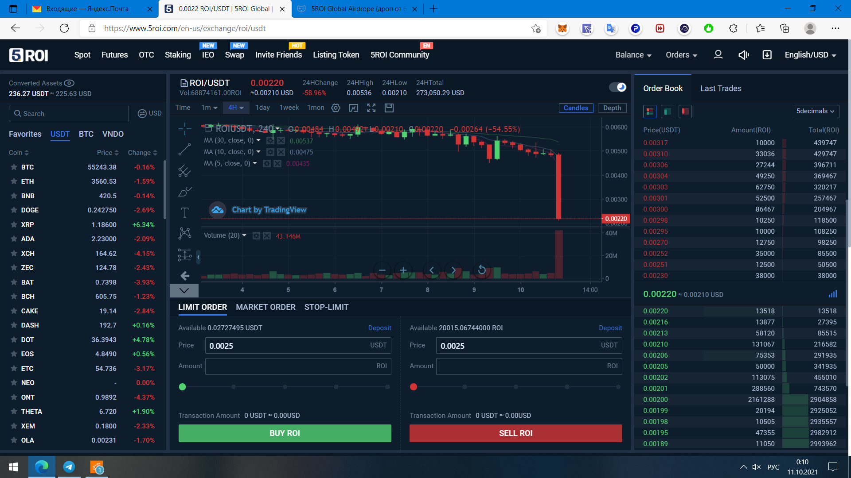Toggle the theme switch above the chart

(x=617, y=87)
